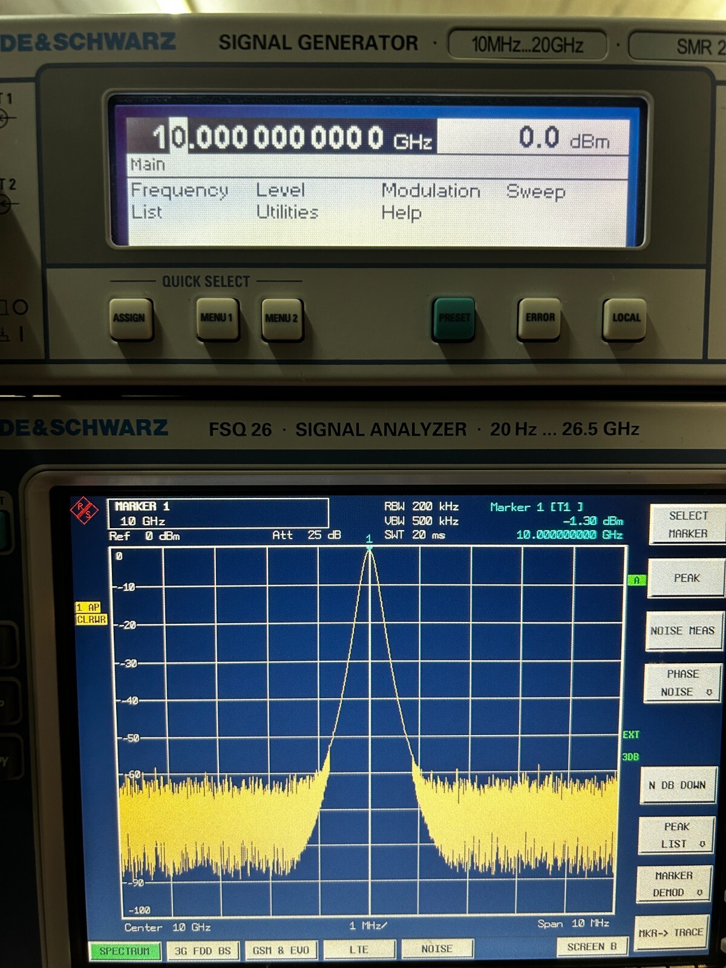Image resolution: width=726 pixels, height=968 pixels.
Task: Click the 1 MHz/ division label
Action: coord(368,926)
